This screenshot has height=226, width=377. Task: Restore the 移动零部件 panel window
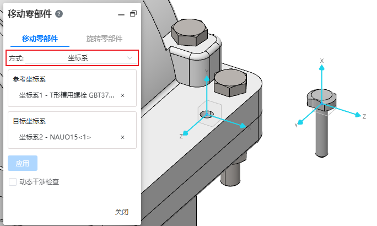[133, 14]
